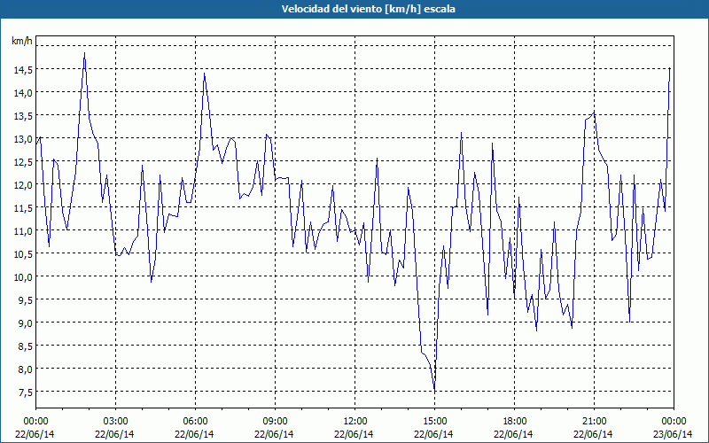The height and width of the screenshot is (443, 709).
Task: Select the 11,0 y-axis value
Action: 22,231
